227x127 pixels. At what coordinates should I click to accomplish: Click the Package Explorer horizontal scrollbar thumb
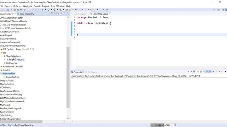pos(21,121)
